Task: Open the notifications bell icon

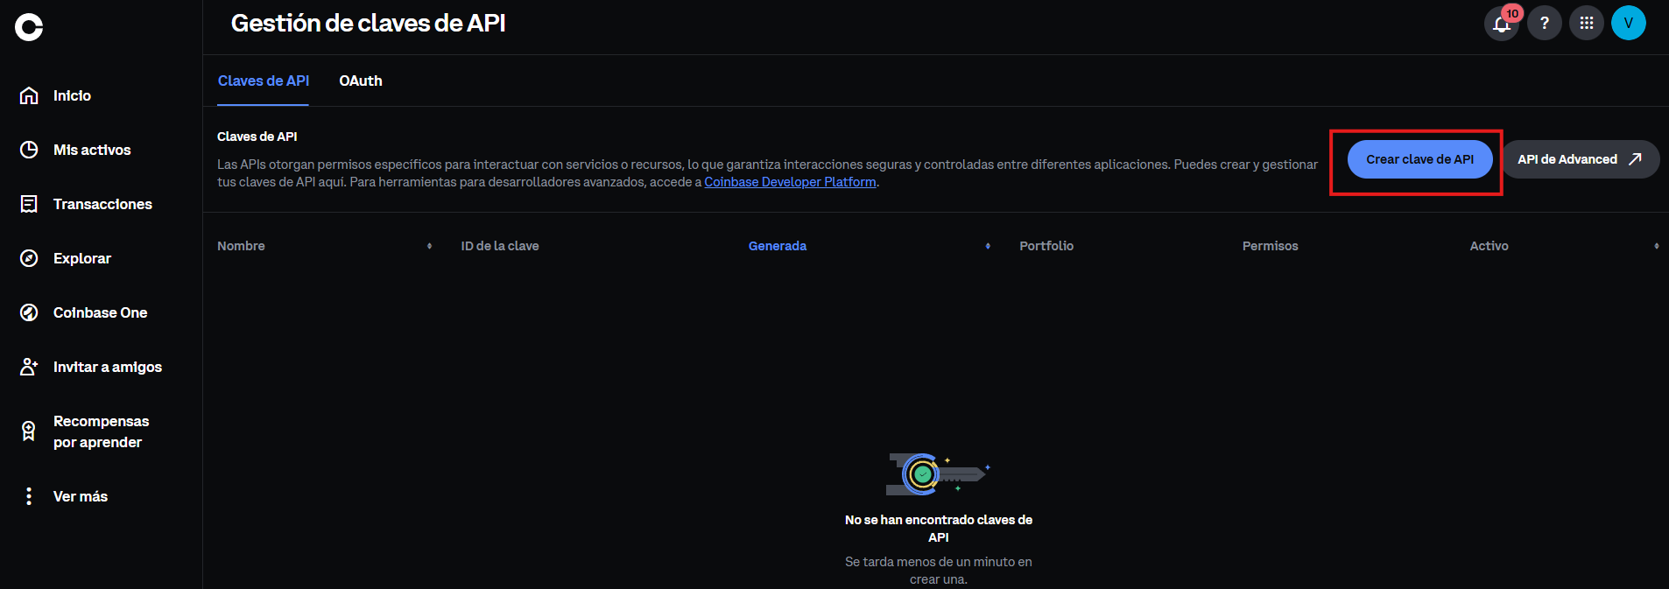Action: click(x=1502, y=23)
